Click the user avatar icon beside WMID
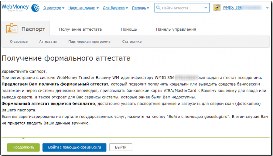273x156 pixels. point(217,7)
